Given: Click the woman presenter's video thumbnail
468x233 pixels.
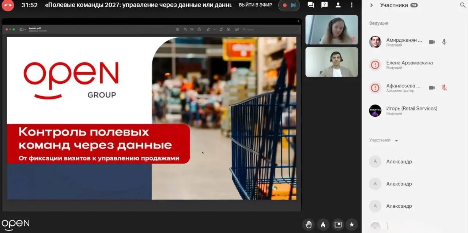Looking at the screenshot, I should coord(332,30).
